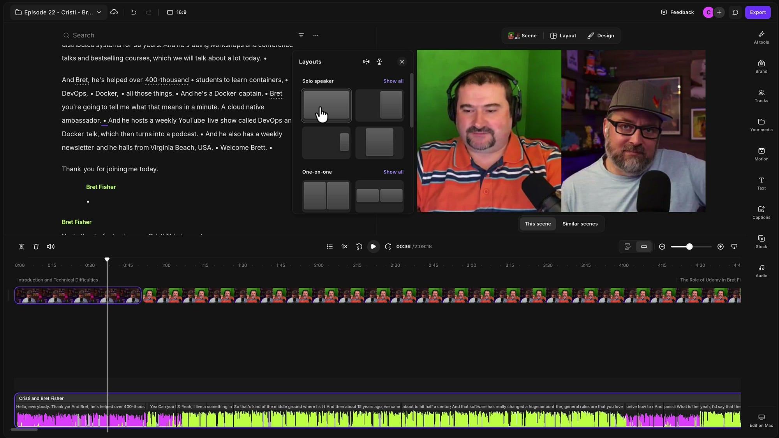Image resolution: width=779 pixels, height=438 pixels.
Task: Open Your media library
Action: 761,125
